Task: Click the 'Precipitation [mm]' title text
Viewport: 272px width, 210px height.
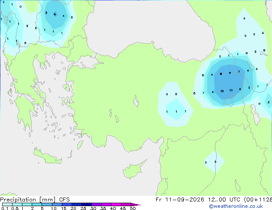Action: (x=28, y=200)
